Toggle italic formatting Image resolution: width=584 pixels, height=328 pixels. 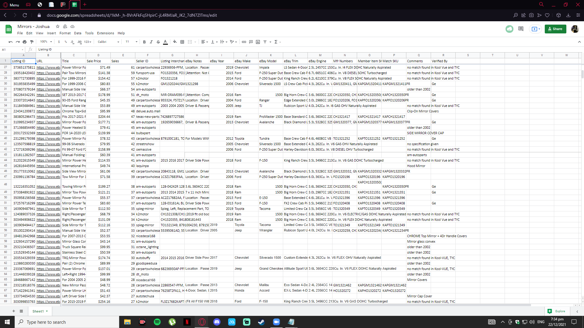tap(151, 42)
